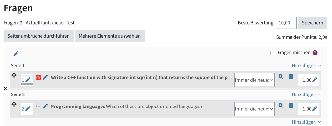The width and height of the screenshot is (332, 126).
Task: Click the Beste Bewertung input field
Action: pyautogui.click(x=285, y=23)
